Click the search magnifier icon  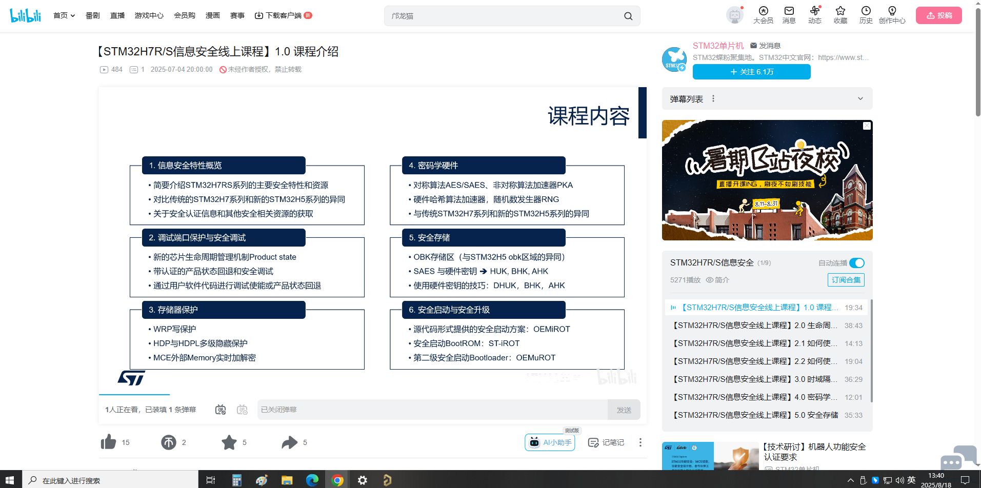628,16
